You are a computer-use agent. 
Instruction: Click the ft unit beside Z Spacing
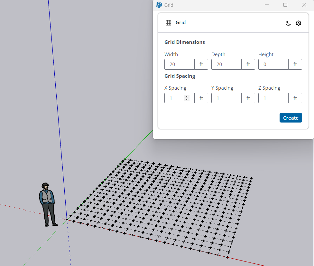295,98
